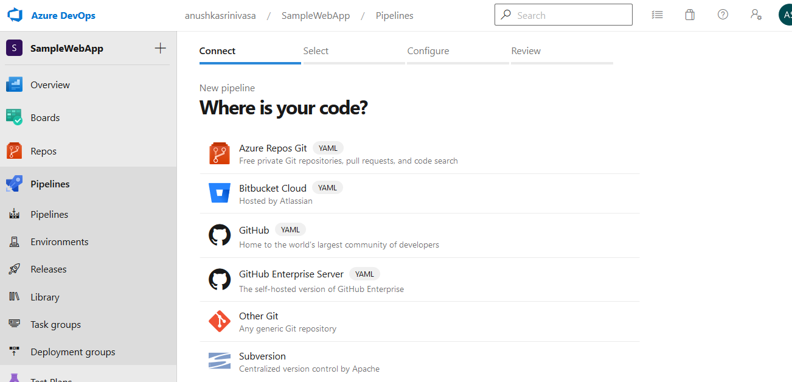Click inside the Search input field
Screen dimensions: 792x382
click(x=563, y=15)
